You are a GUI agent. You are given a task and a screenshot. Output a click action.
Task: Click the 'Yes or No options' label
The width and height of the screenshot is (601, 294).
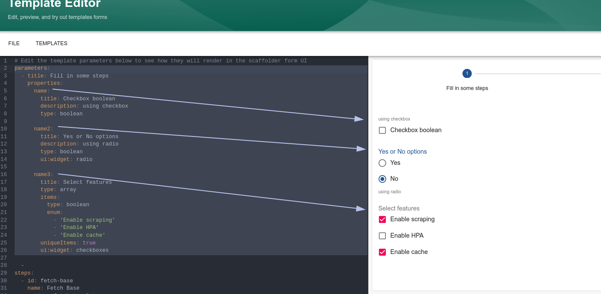[x=402, y=152]
